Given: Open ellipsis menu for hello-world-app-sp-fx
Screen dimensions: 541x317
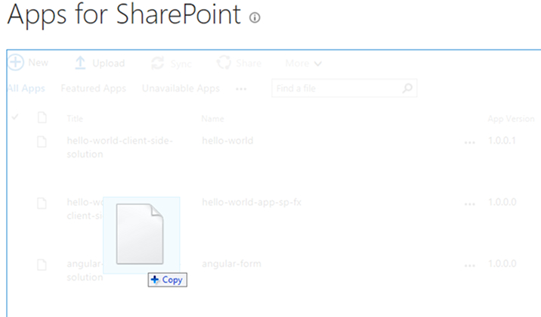Looking at the screenshot, I should 469,204.
